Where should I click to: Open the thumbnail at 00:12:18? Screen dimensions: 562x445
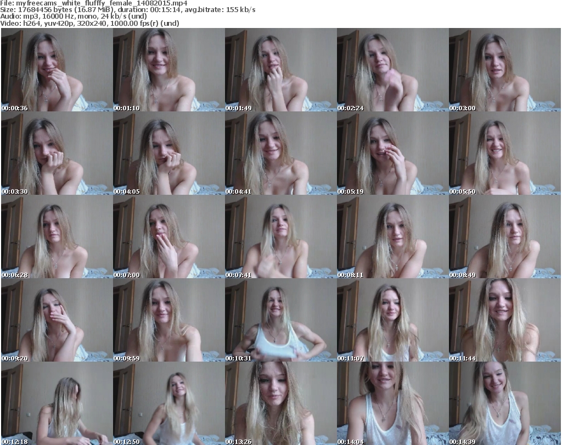click(x=57, y=403)
